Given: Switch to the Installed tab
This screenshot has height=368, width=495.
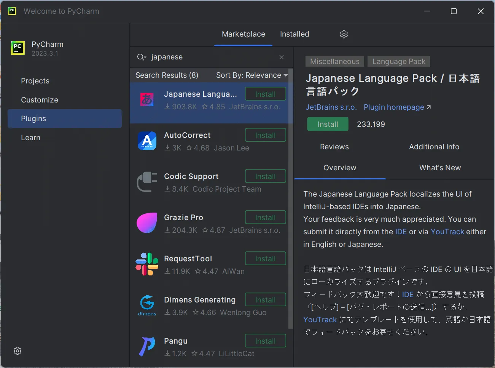Looking at the screenshot, I should coord(294,34).
